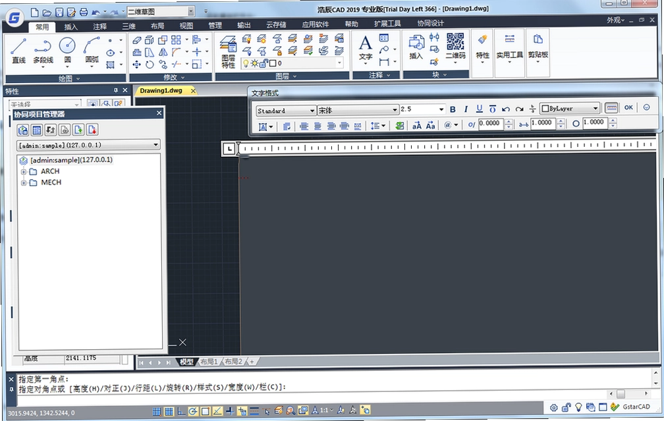Open the 2.5 text height dropdown
This screenshot has width=664, height=421.
[x=422, y=109]
